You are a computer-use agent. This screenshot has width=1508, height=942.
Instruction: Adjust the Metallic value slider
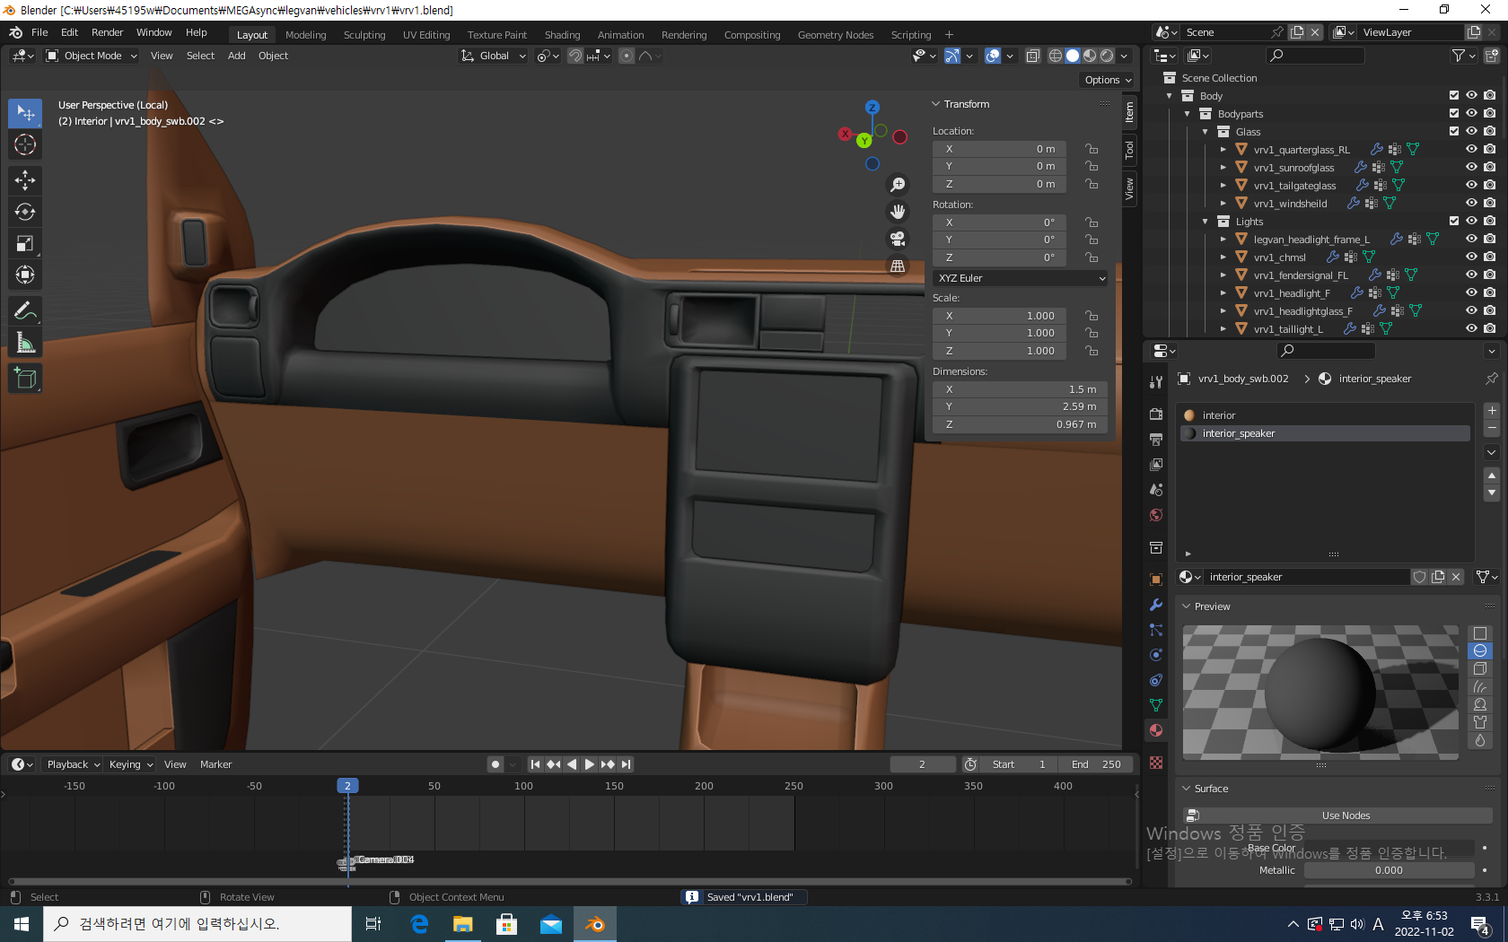click(x=1388, y=870)
